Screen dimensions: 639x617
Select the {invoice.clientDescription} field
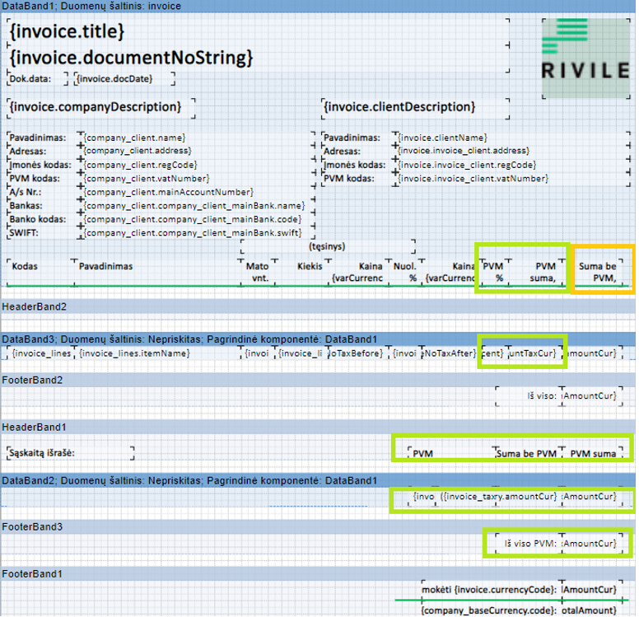399,107
